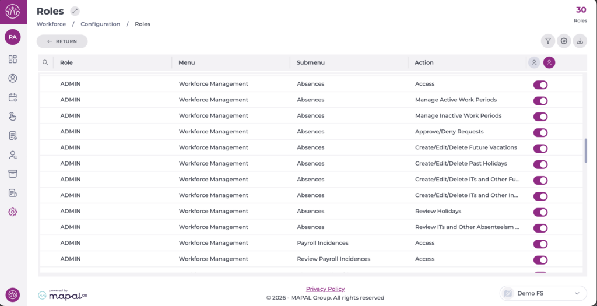Go to Configuration in the breadcrumb
This screenshot has width=597, height=306.
point(100,24)
